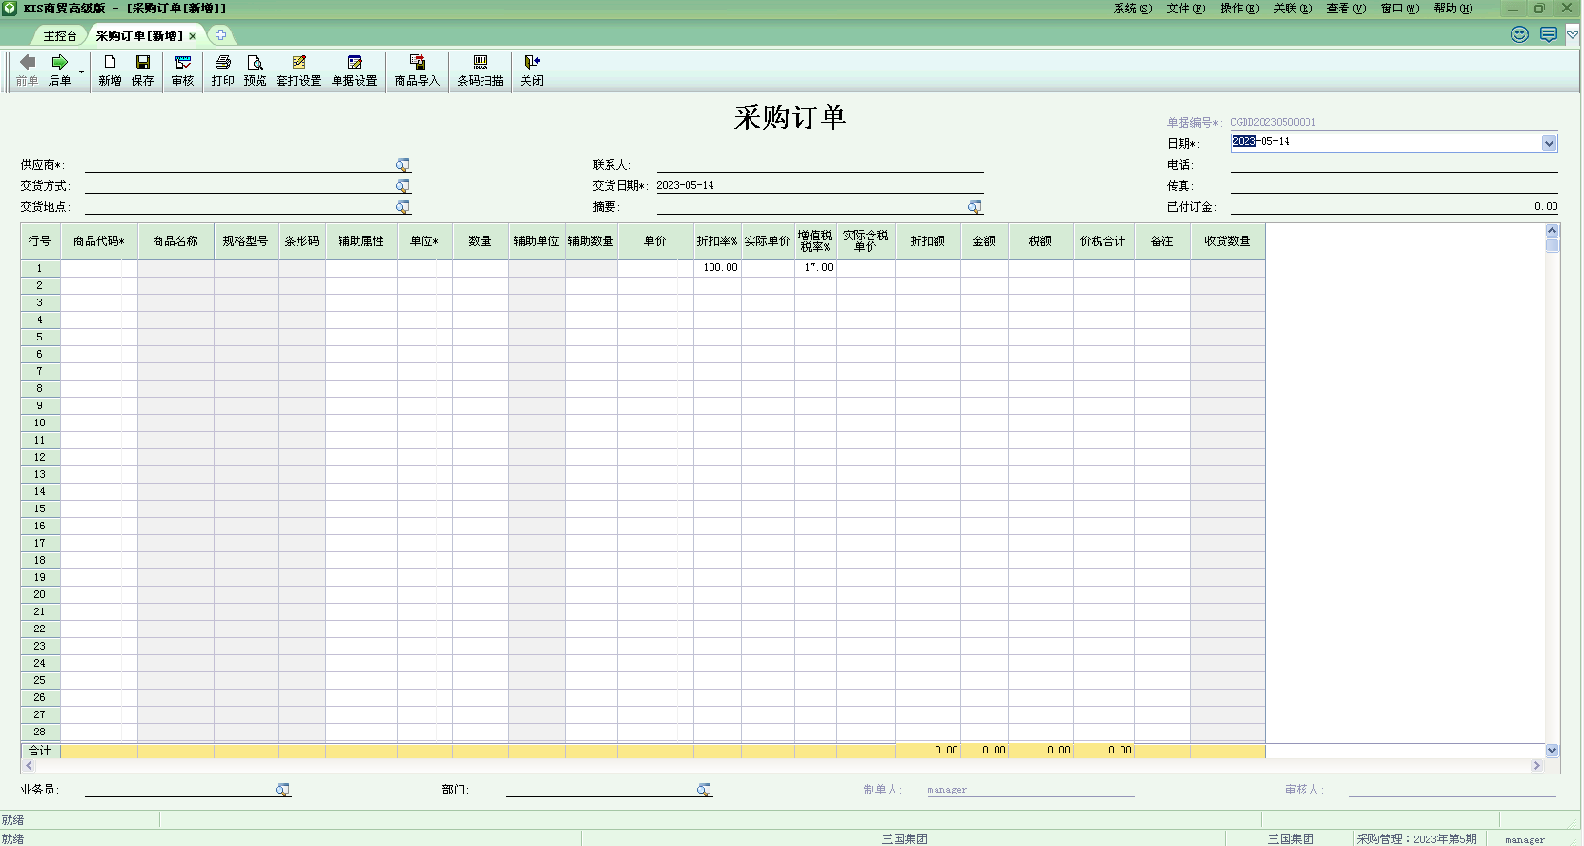The width and height of the screenshot is (1584, 846).
Task: Click the 供应商 input field
Action: (x=240, y=165)
